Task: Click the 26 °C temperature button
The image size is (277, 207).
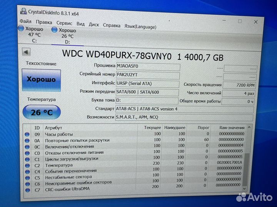Action: pos(42,112)
